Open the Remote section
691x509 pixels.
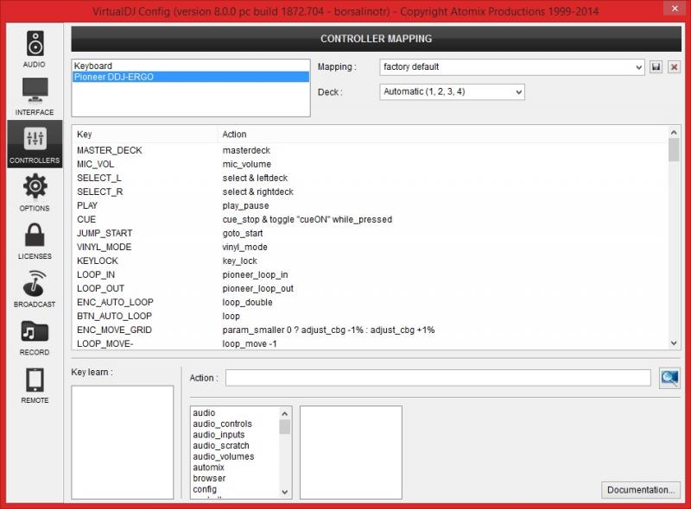tap(35, 385)
